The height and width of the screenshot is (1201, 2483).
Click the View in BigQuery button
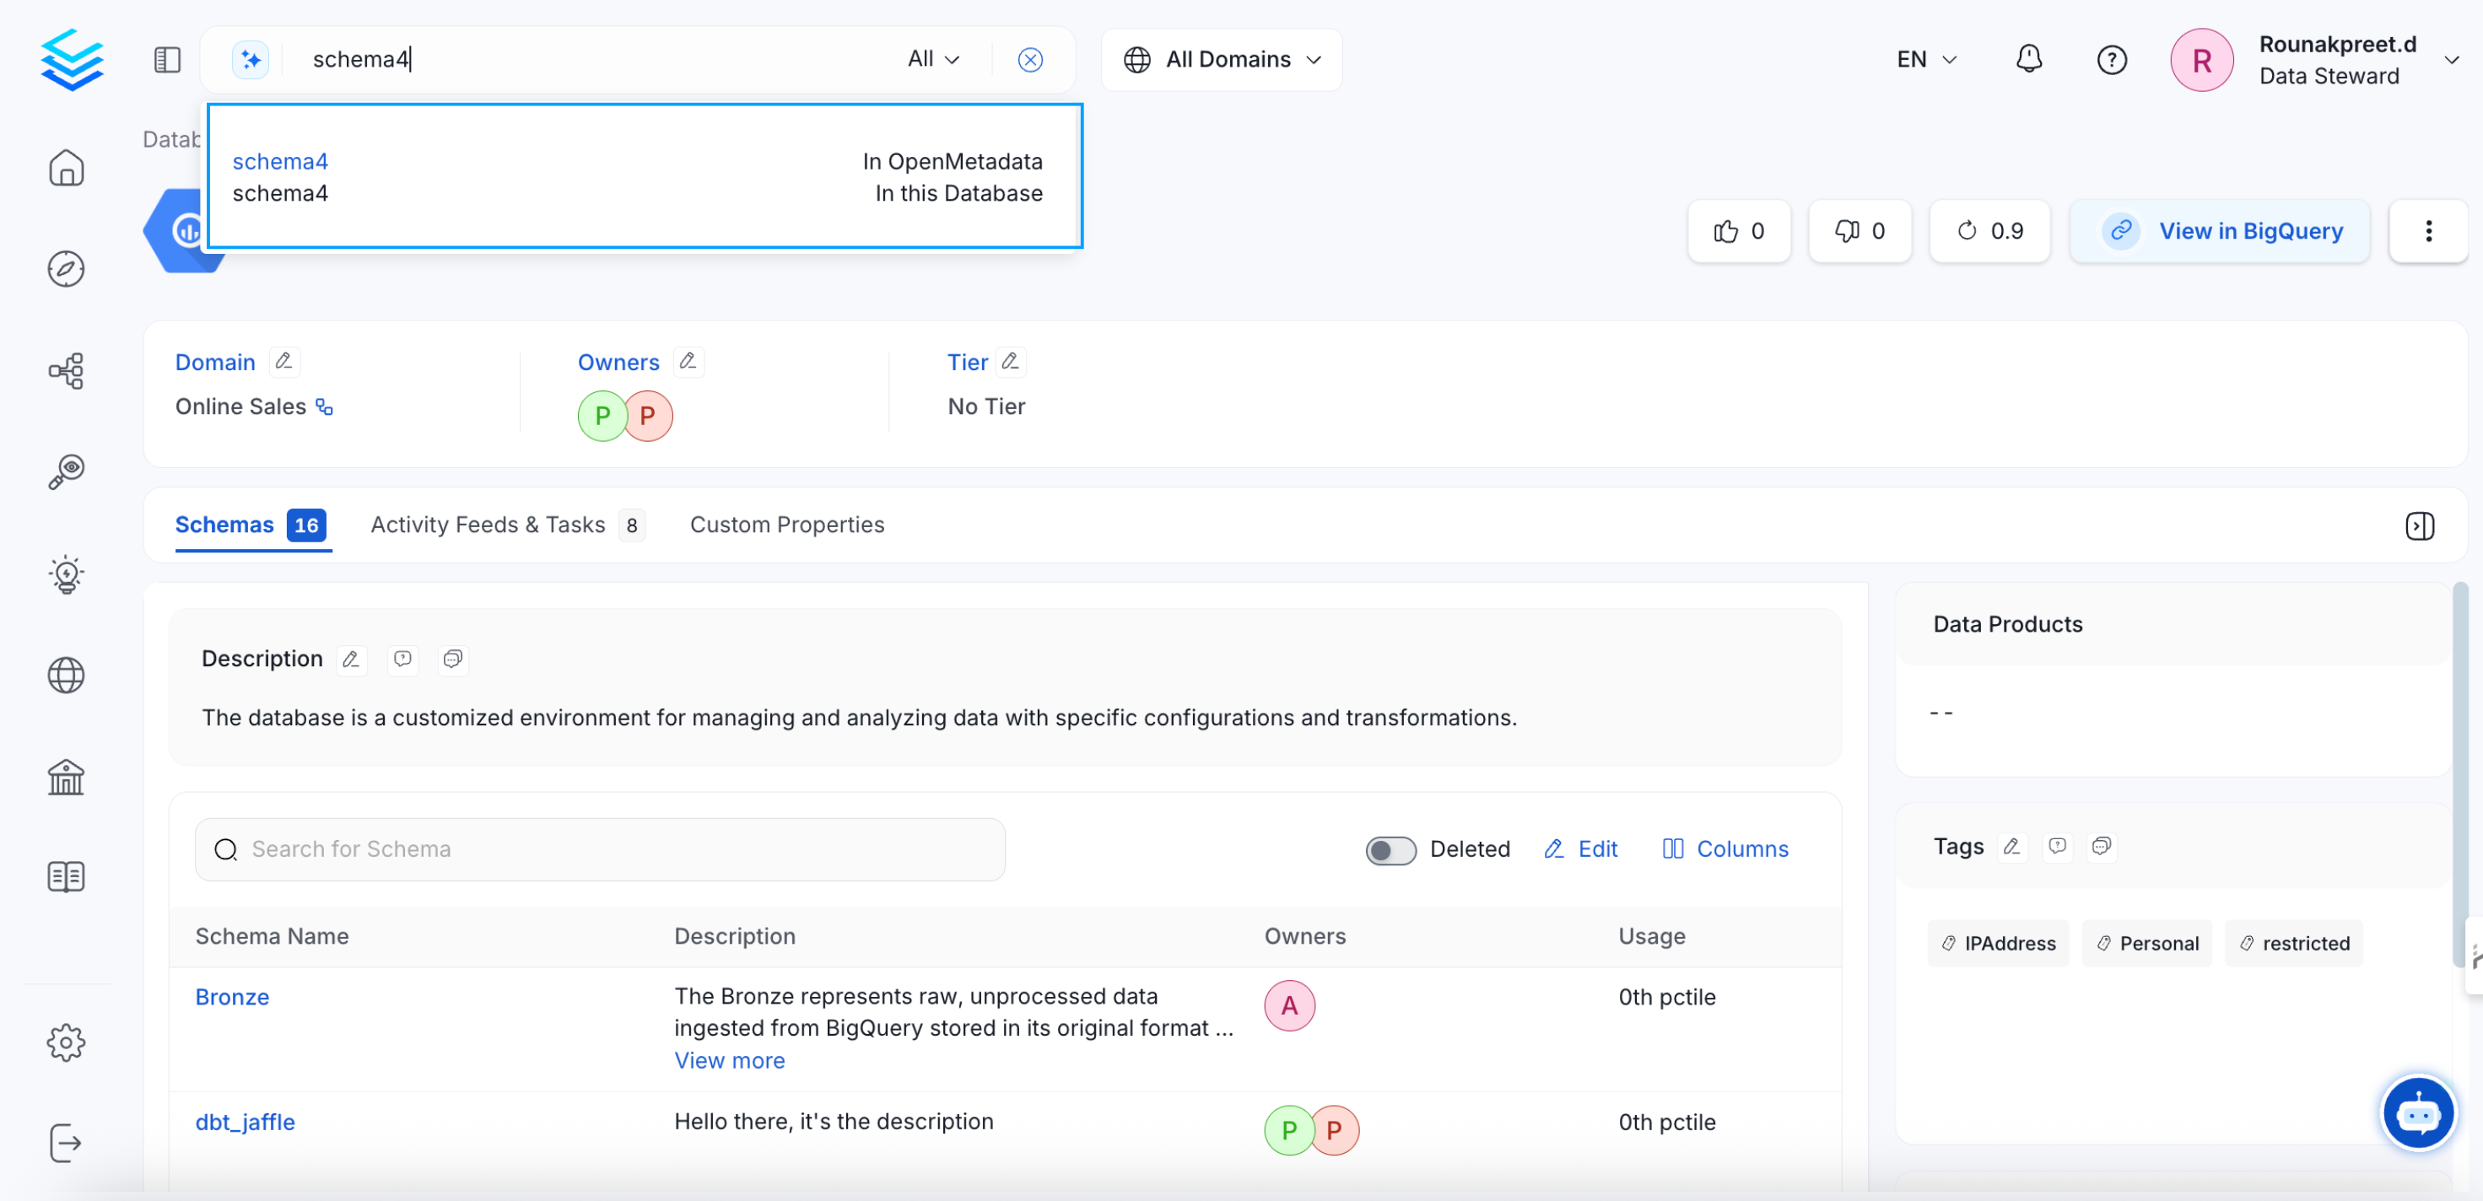(x=2220, y=230)
